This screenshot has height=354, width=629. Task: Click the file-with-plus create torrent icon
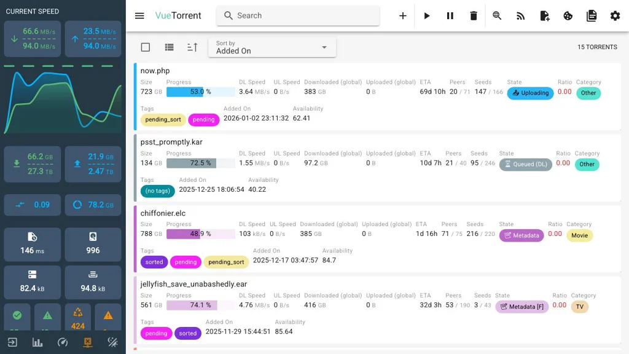pyautogui.click(x=544, y=15)
